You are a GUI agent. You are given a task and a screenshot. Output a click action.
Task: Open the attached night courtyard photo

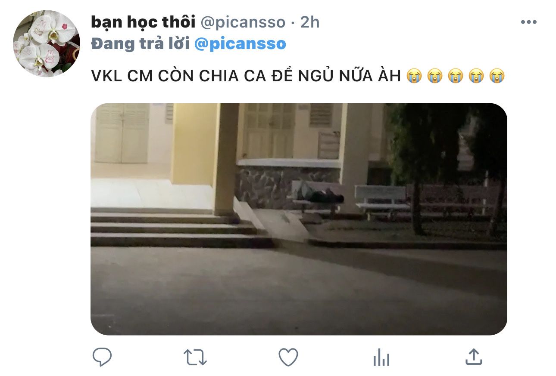click(299, 219)
